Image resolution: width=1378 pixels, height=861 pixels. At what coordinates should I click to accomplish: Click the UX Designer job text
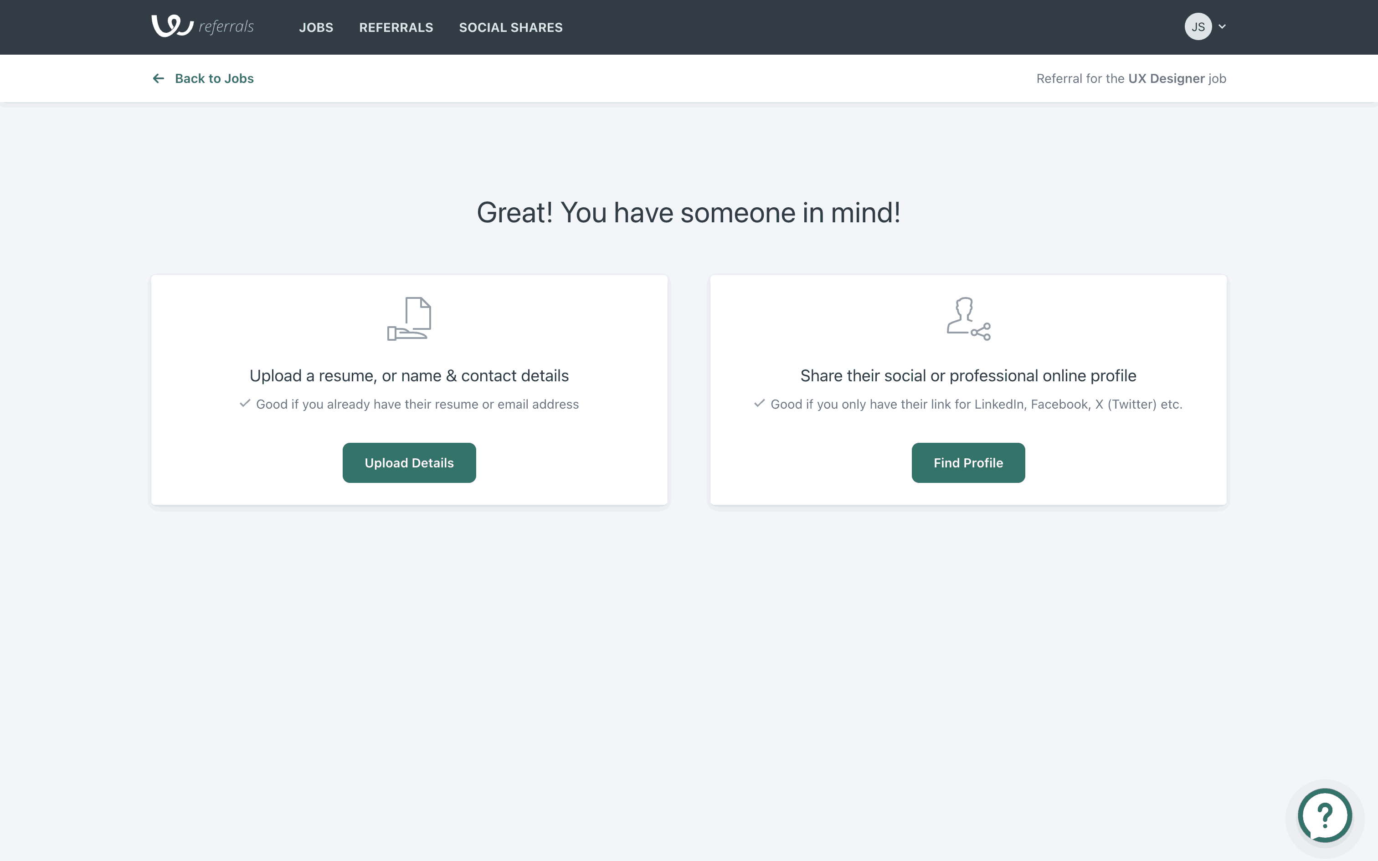click(x=1166, y=78)
